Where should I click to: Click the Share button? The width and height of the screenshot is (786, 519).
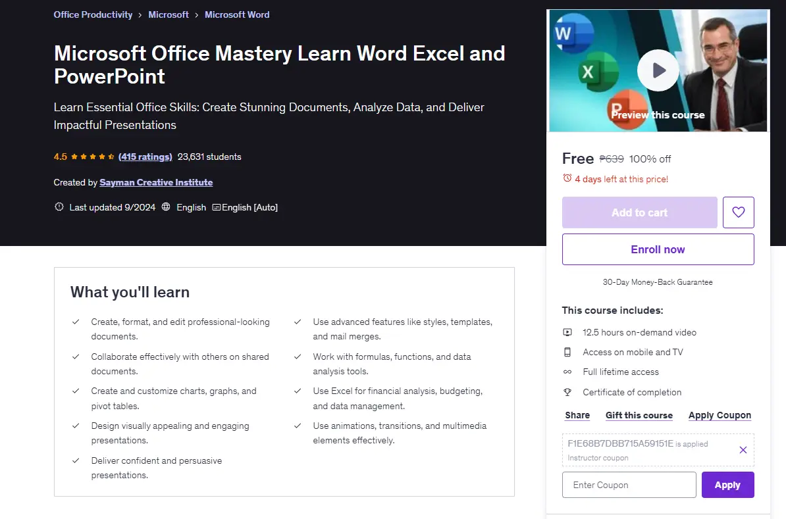click(577, 415)
